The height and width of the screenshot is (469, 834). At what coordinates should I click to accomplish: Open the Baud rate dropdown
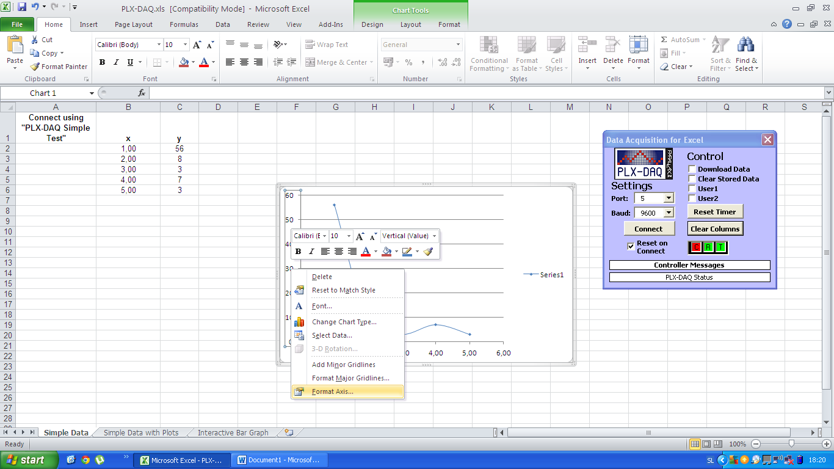669,212
